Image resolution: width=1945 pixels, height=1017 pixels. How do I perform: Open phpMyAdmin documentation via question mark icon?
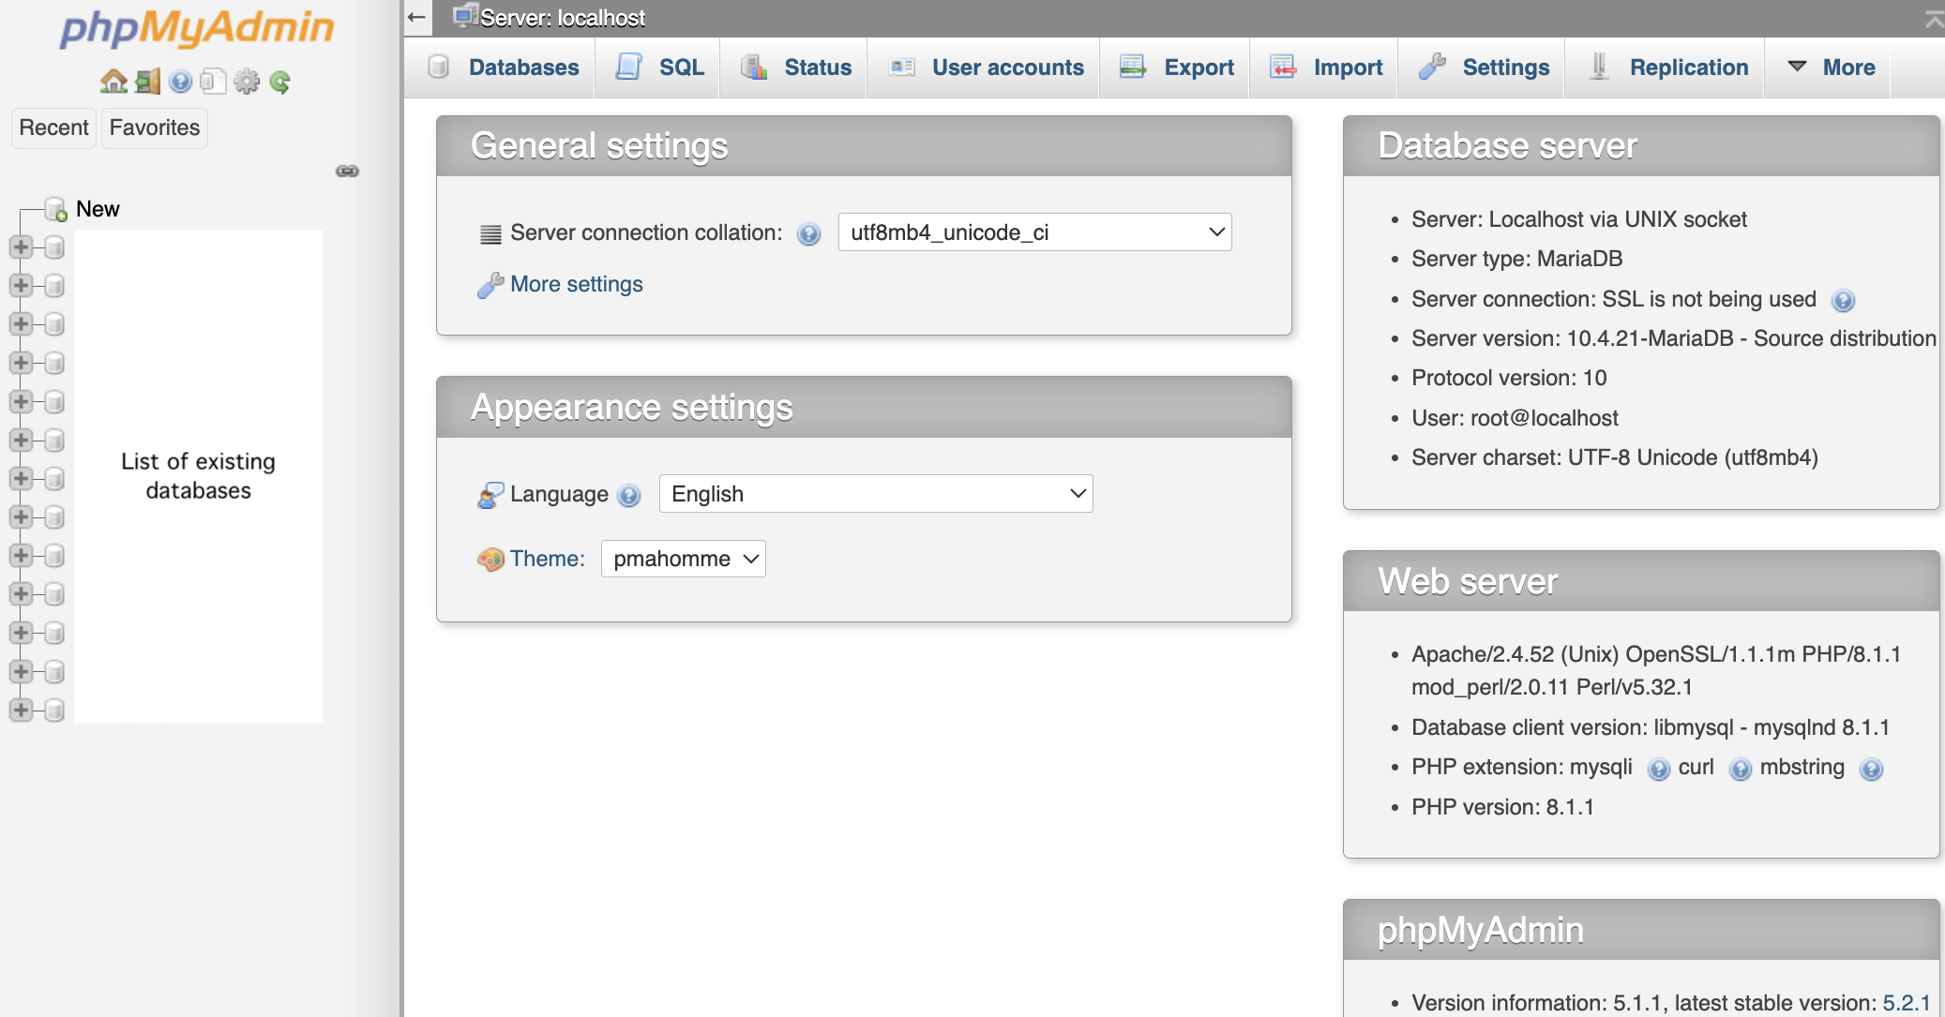pos(179,82)
